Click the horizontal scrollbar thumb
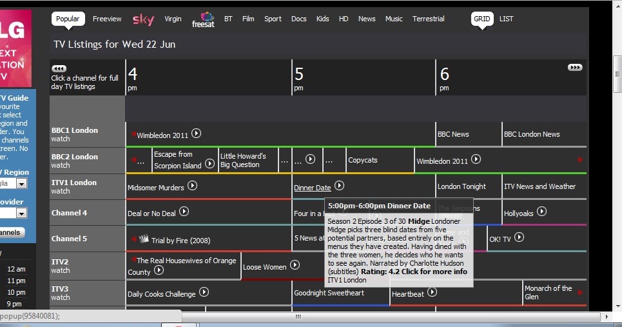Image resolution: width=622 pixels, height=327 pixels. click(298, 317)
